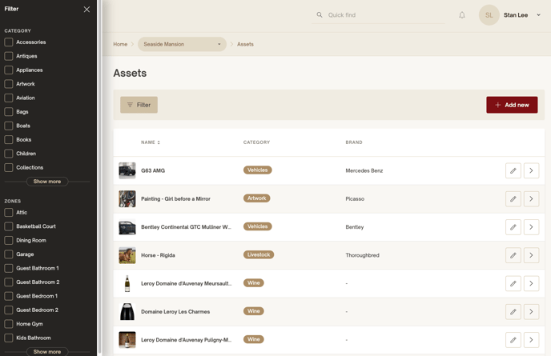Check Guest Bathroom 2 zone
Screen dimensions: 551x356
point(9,282)
